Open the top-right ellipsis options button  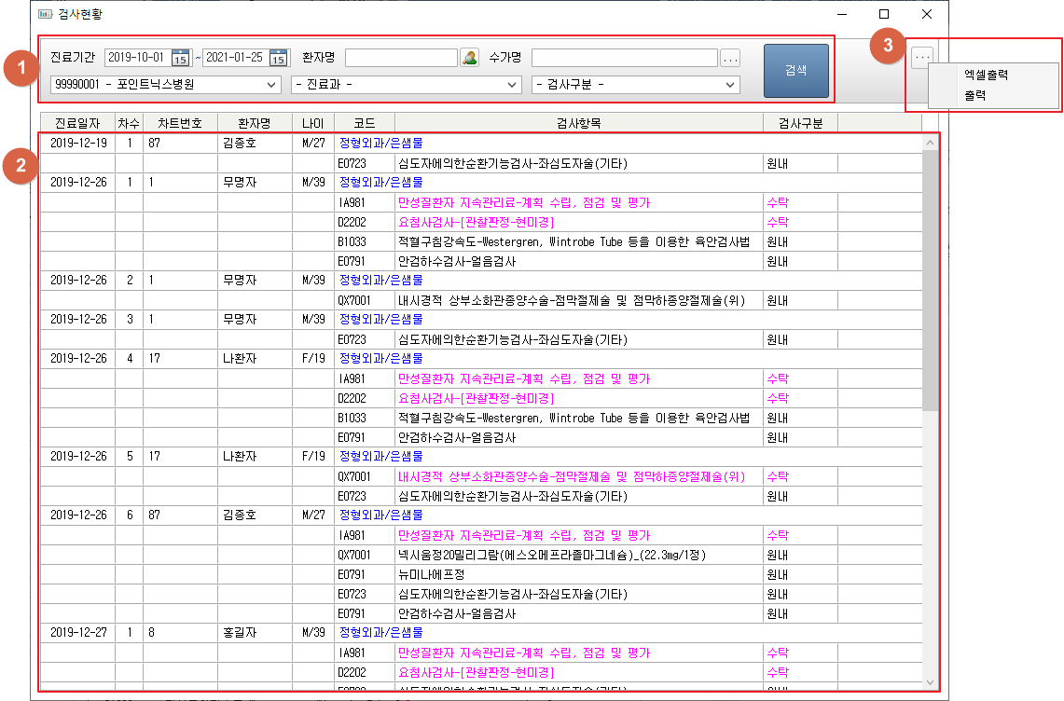922,58
